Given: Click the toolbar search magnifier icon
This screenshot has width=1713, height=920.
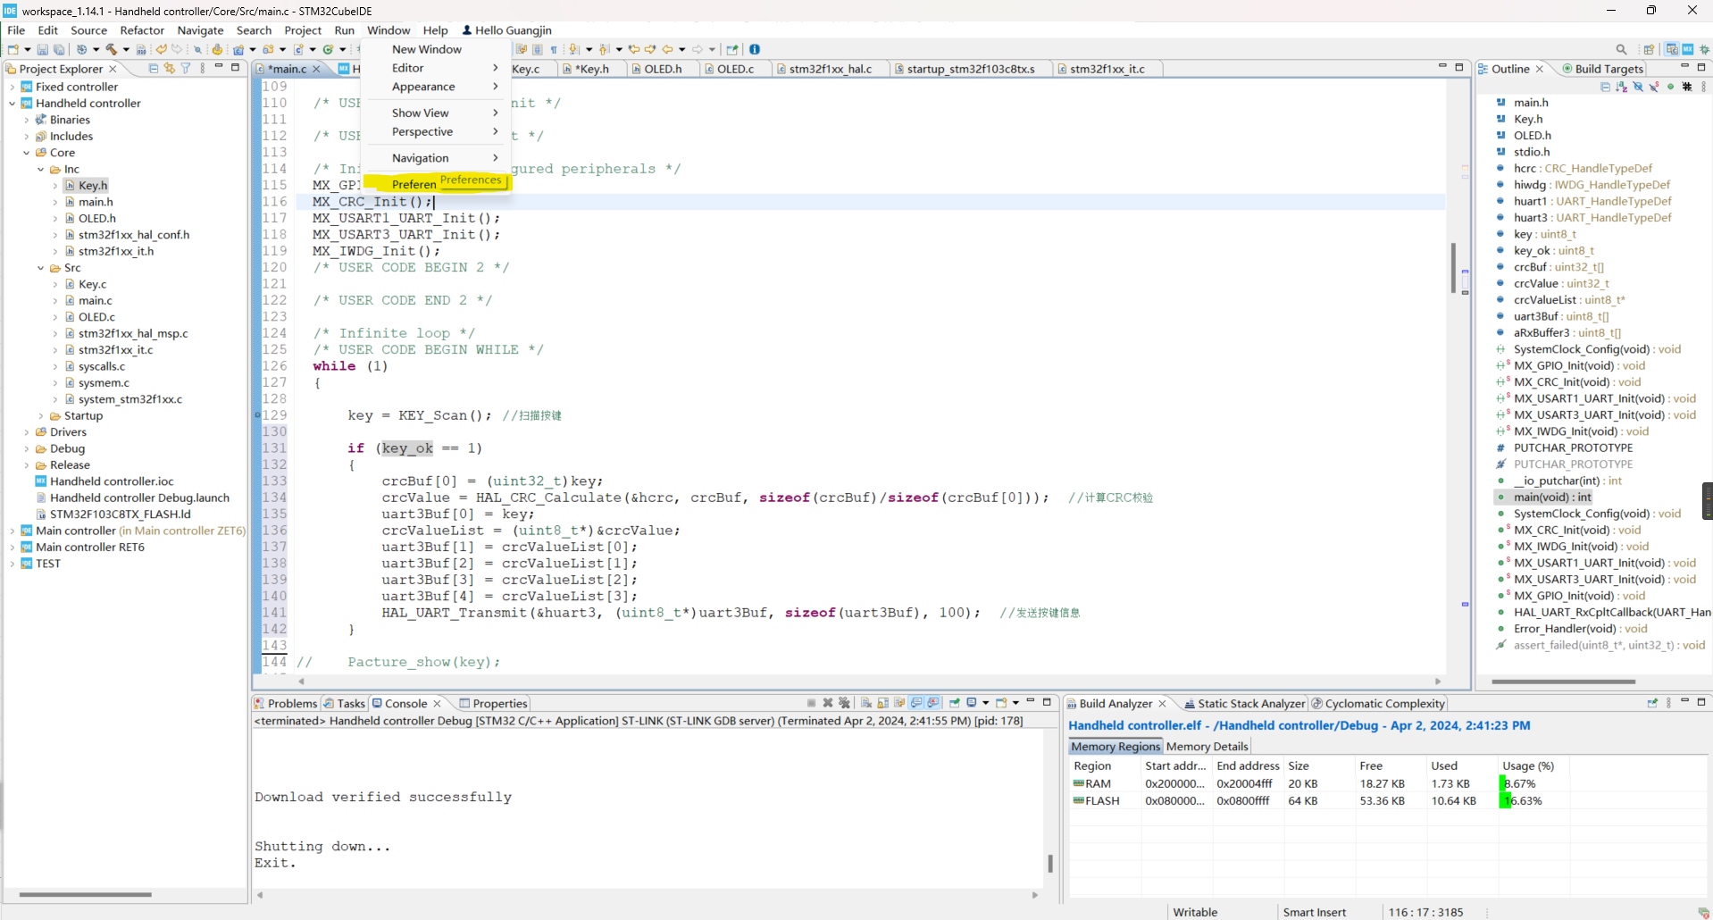Looking at the screenshot, I should pyautogui.click(x=1622, y=49).
